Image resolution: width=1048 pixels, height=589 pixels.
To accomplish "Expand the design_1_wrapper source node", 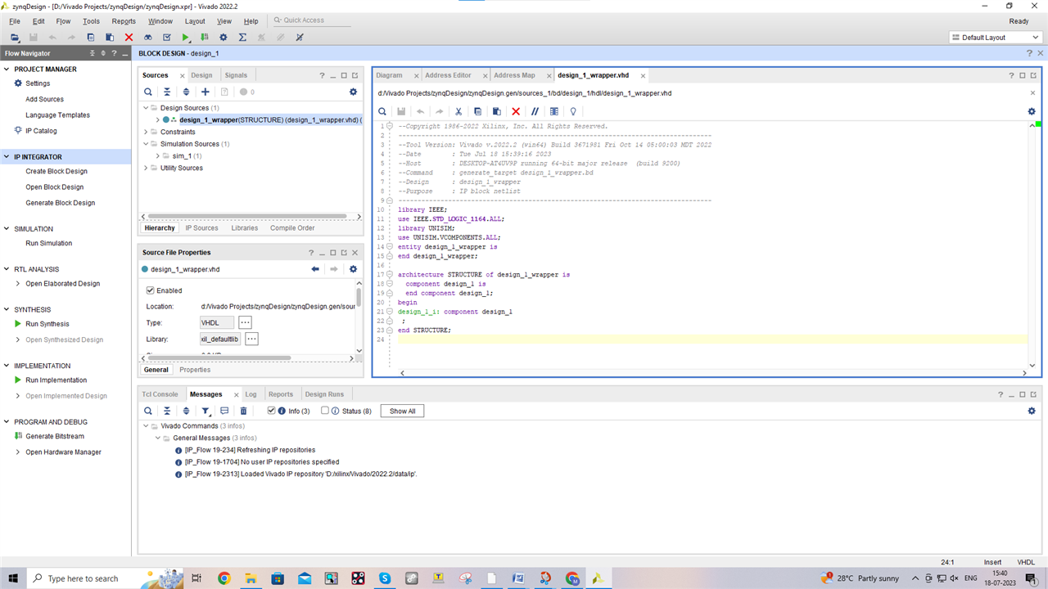I will tap(157, 120).
